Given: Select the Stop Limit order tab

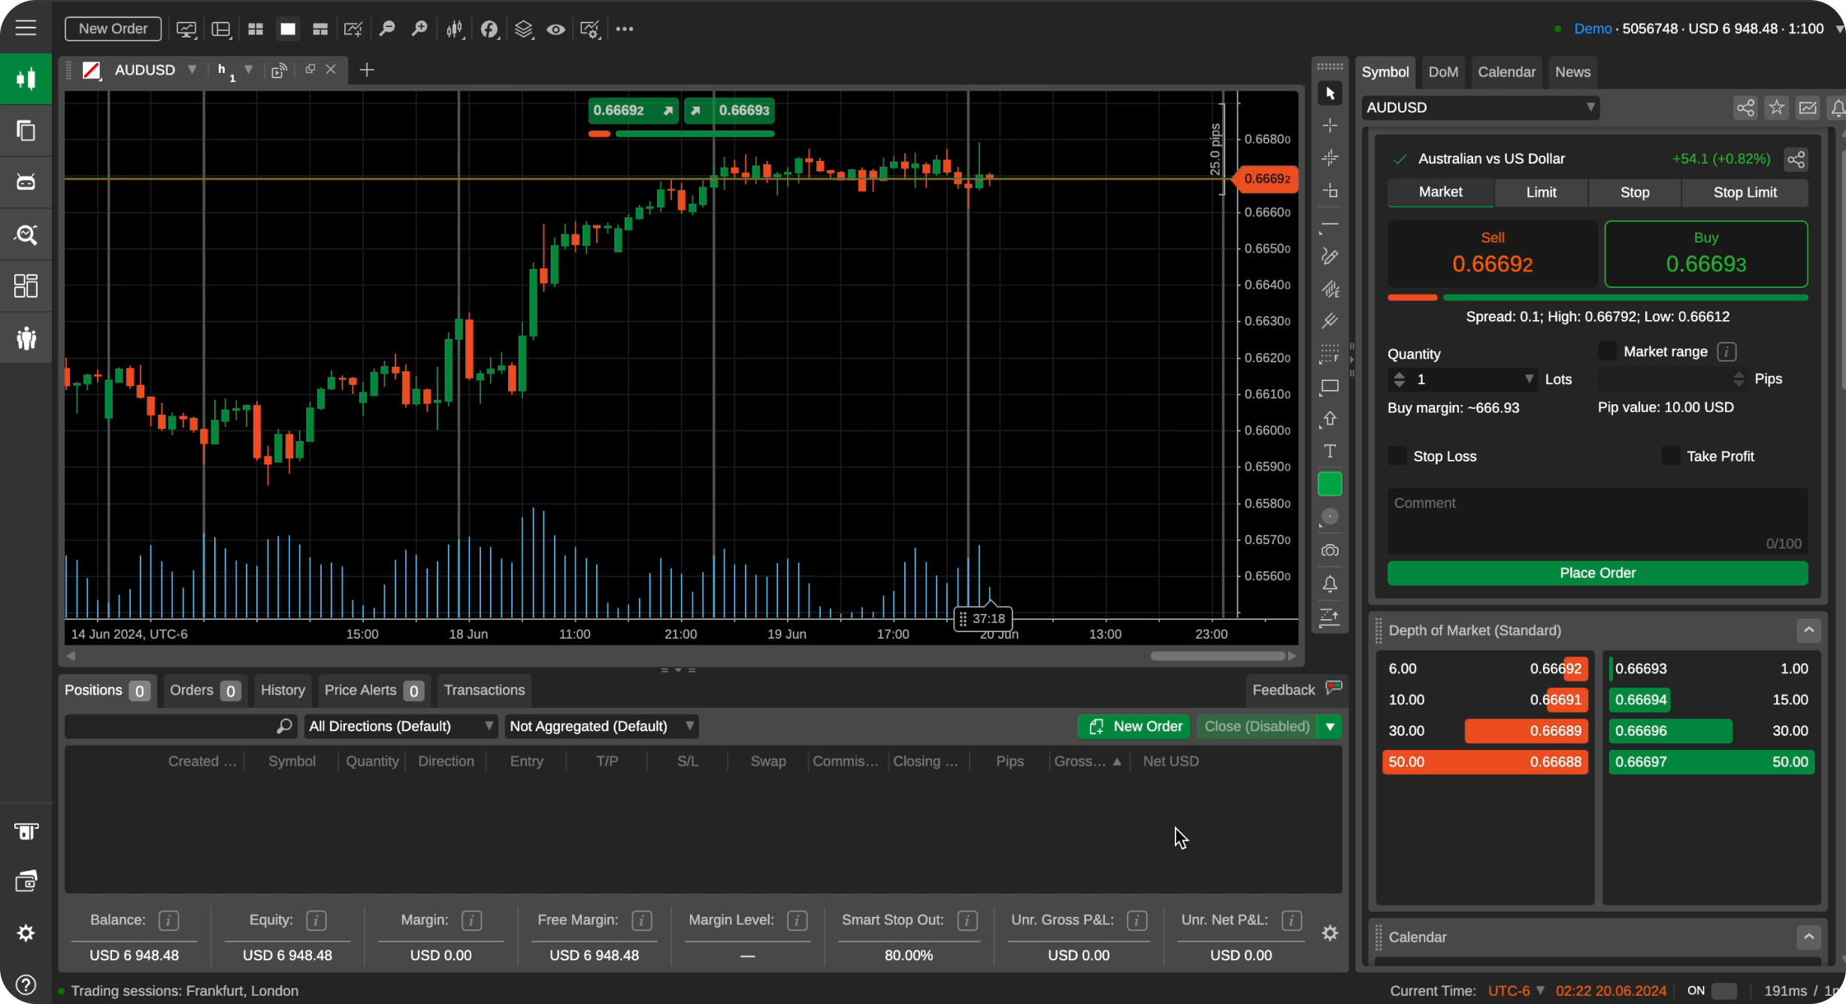Looking at the screenshot, I should [x=1745, y=192].
